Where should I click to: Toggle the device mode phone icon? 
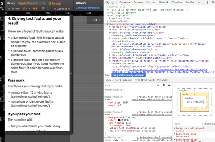point(112,2)
